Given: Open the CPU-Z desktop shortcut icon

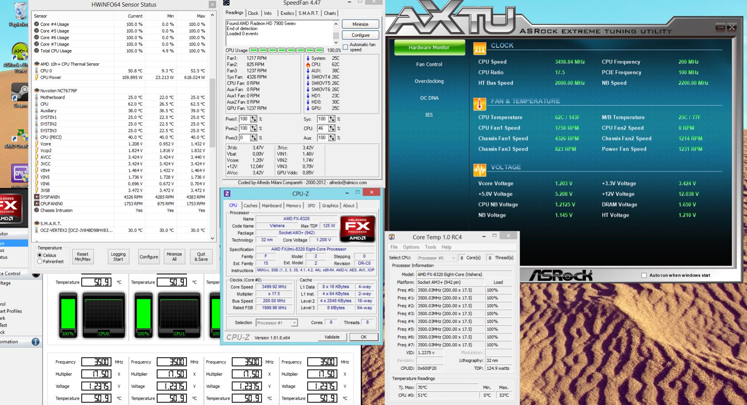Looking at the screenshot, I should click(20, 174).
